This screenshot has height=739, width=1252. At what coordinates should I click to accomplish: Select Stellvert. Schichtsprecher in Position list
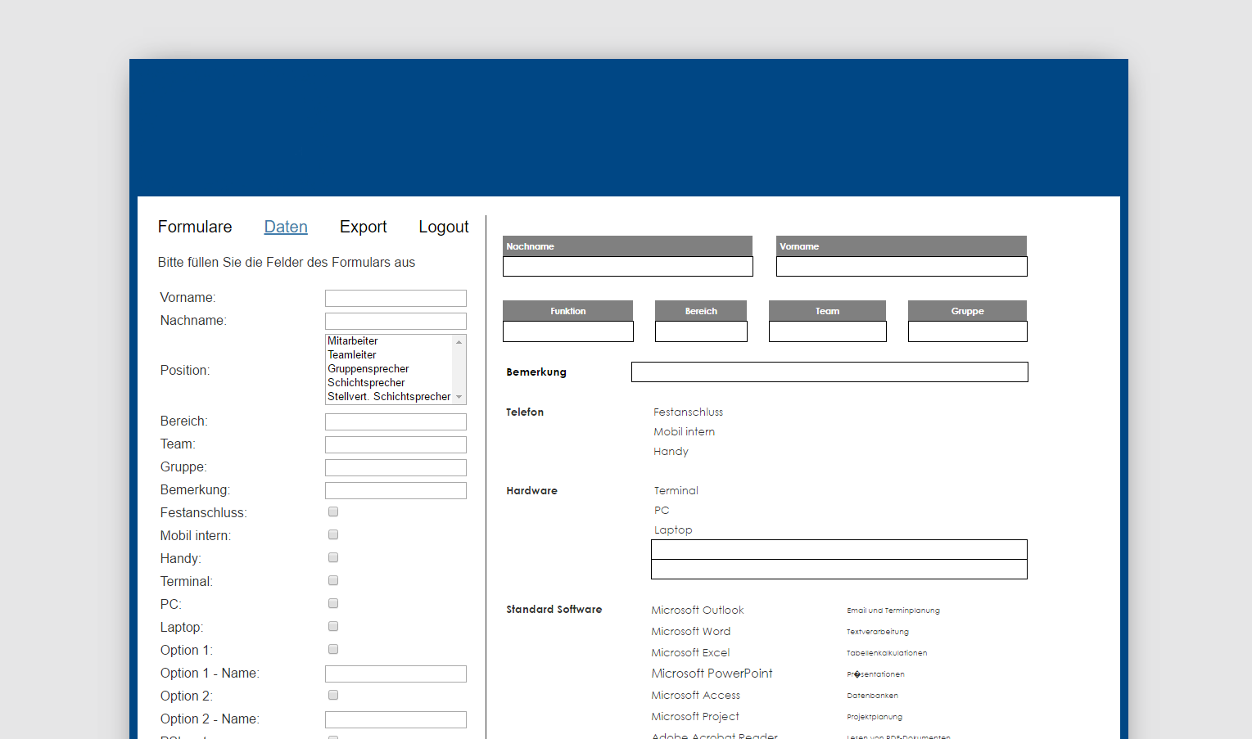pos(389,397)
